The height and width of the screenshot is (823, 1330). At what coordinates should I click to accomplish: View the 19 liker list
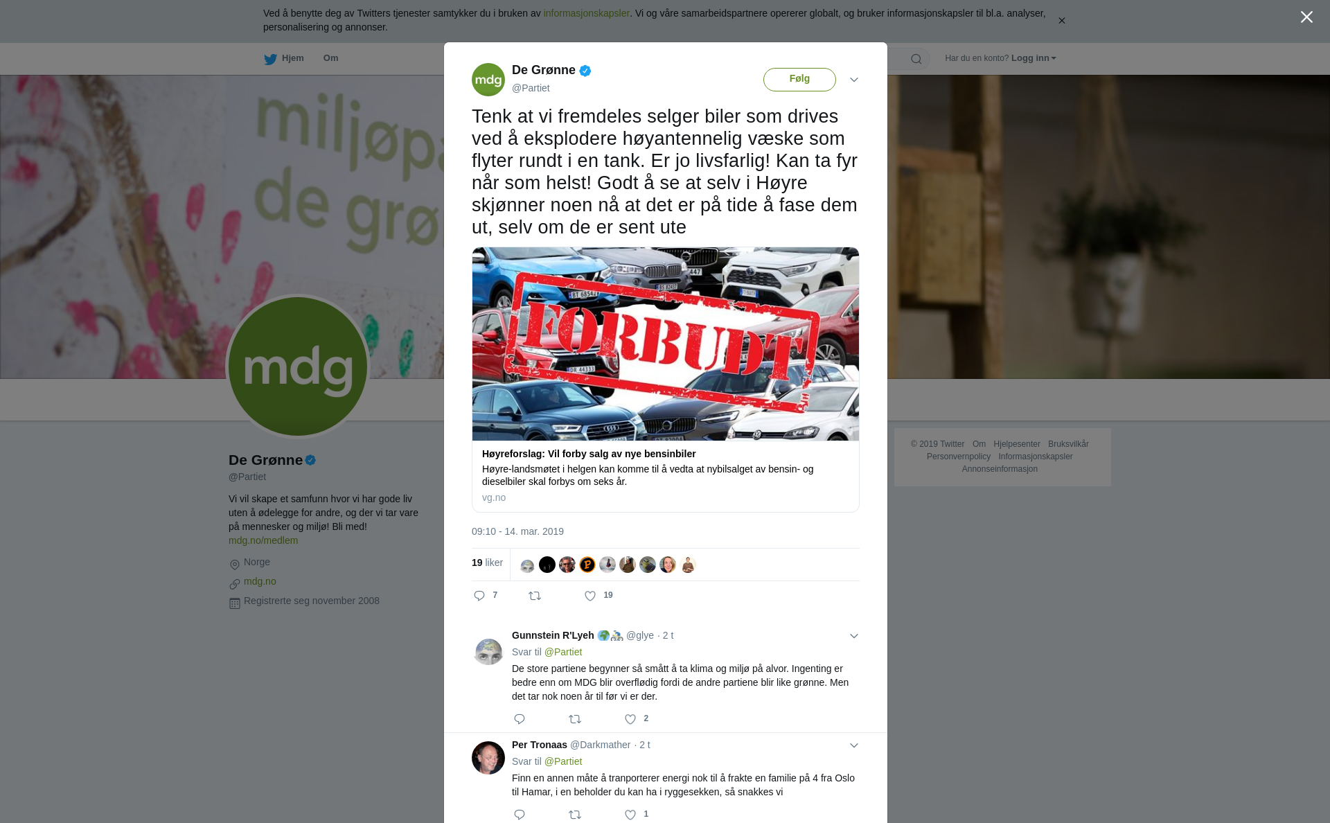pos(487,563)
